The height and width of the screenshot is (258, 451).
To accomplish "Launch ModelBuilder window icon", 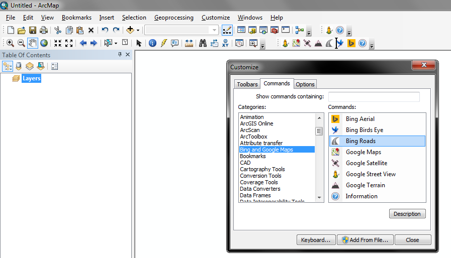I will point(300,30).
